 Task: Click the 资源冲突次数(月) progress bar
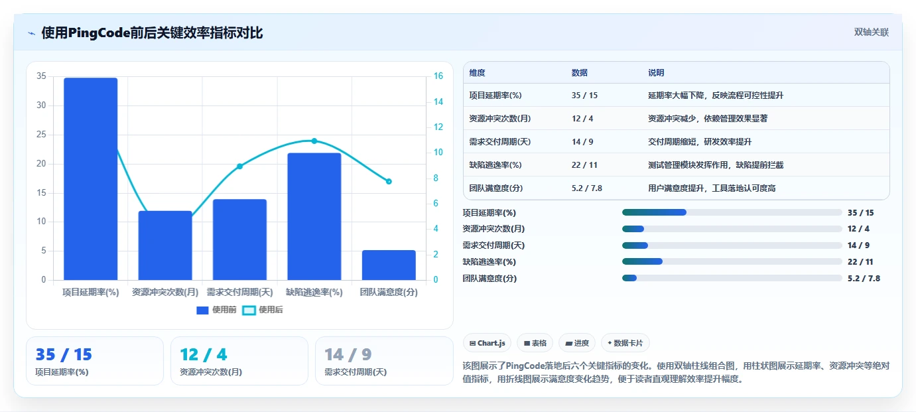pos(732,229)
